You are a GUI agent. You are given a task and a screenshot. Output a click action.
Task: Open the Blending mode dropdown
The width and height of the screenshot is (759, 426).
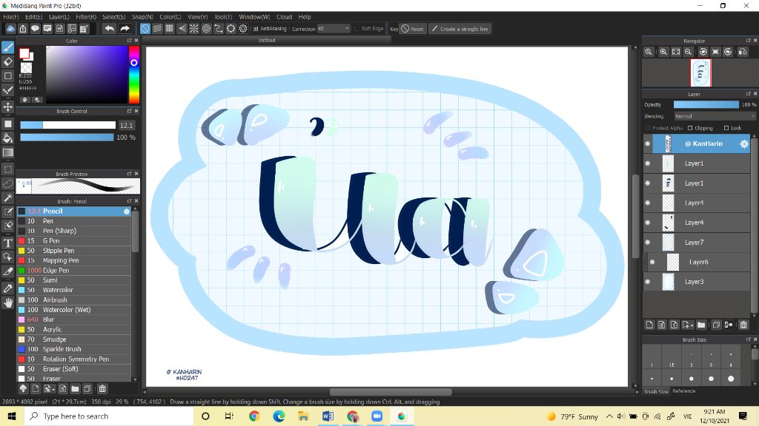tap(714, 116)
